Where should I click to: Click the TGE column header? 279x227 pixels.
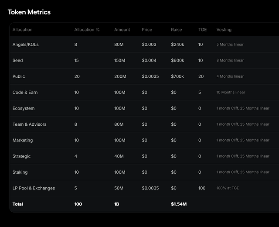202,30
